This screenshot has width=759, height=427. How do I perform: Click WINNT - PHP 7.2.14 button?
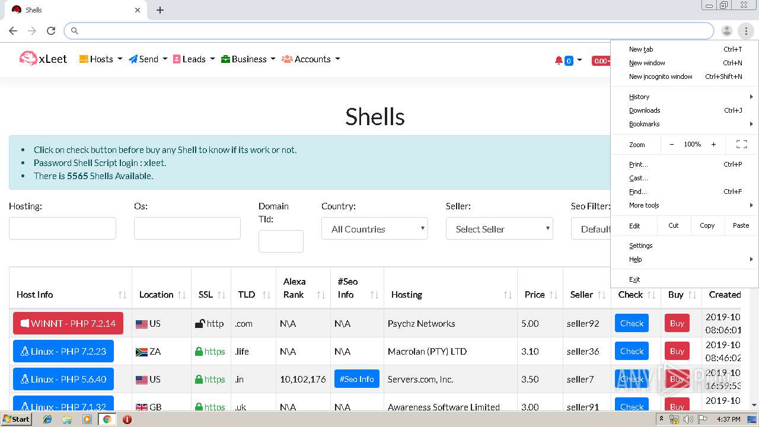pos(68,324)
